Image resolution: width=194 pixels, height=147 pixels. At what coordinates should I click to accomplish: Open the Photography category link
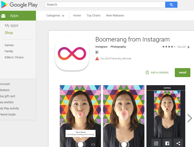click(118, 47)
